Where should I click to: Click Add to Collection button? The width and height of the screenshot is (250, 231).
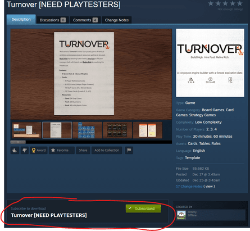107,150
